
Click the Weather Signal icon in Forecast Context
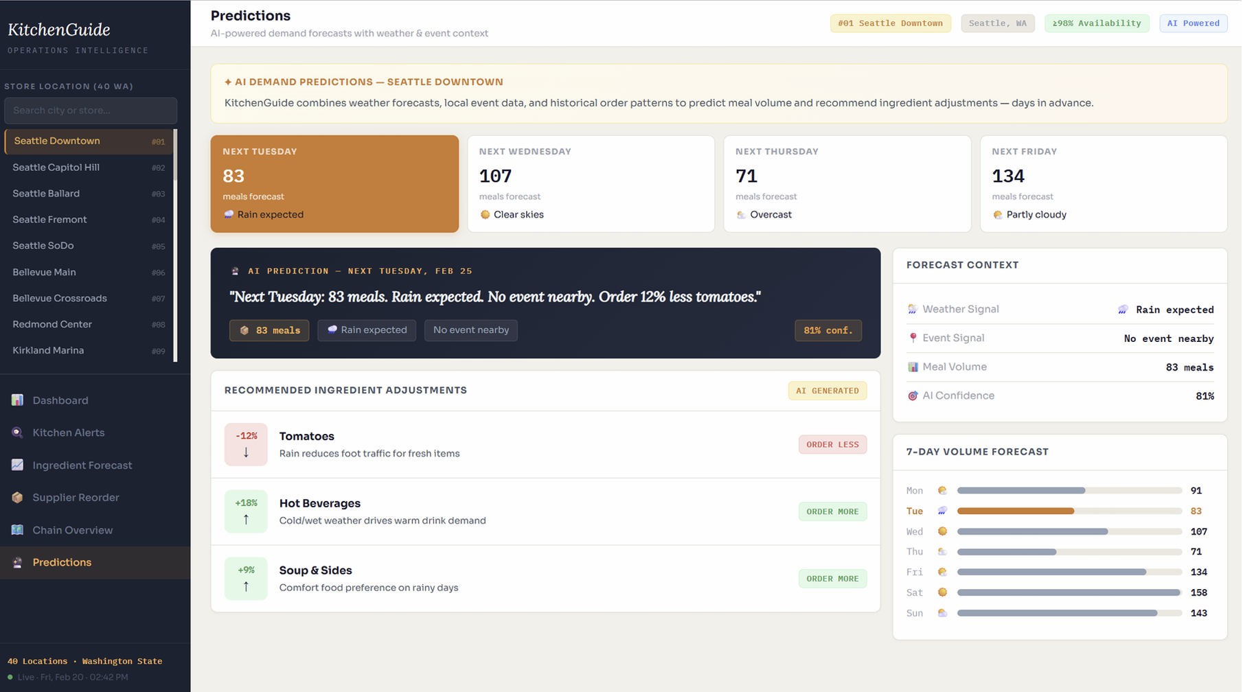pyautogui.click(x=913, y=310)
